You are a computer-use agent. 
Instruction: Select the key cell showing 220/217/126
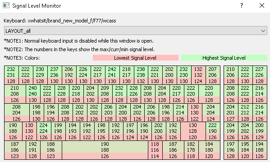click(x=177, y=94)
